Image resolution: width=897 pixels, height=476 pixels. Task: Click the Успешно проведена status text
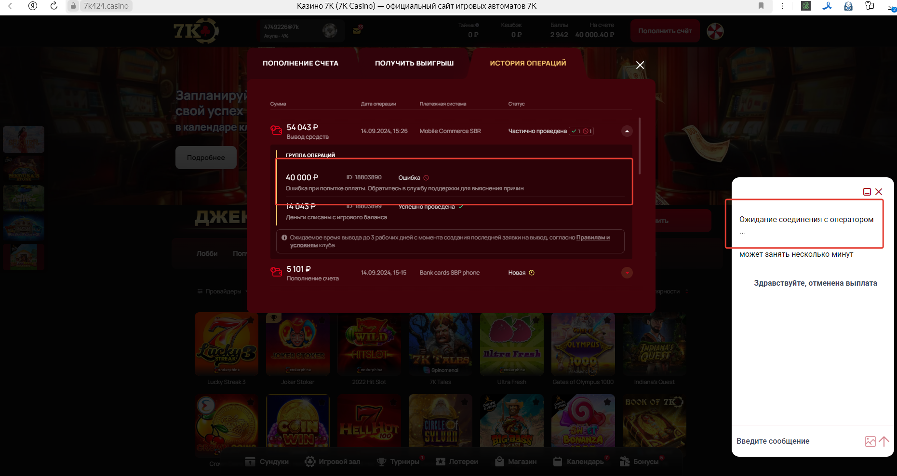pyautogui.click(x=427, y=207)
